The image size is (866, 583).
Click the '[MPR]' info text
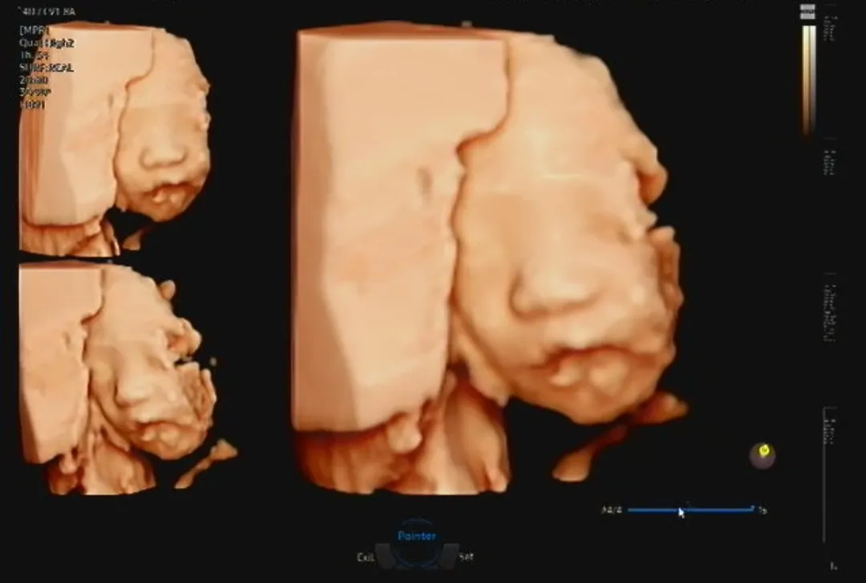coord(34,30)
